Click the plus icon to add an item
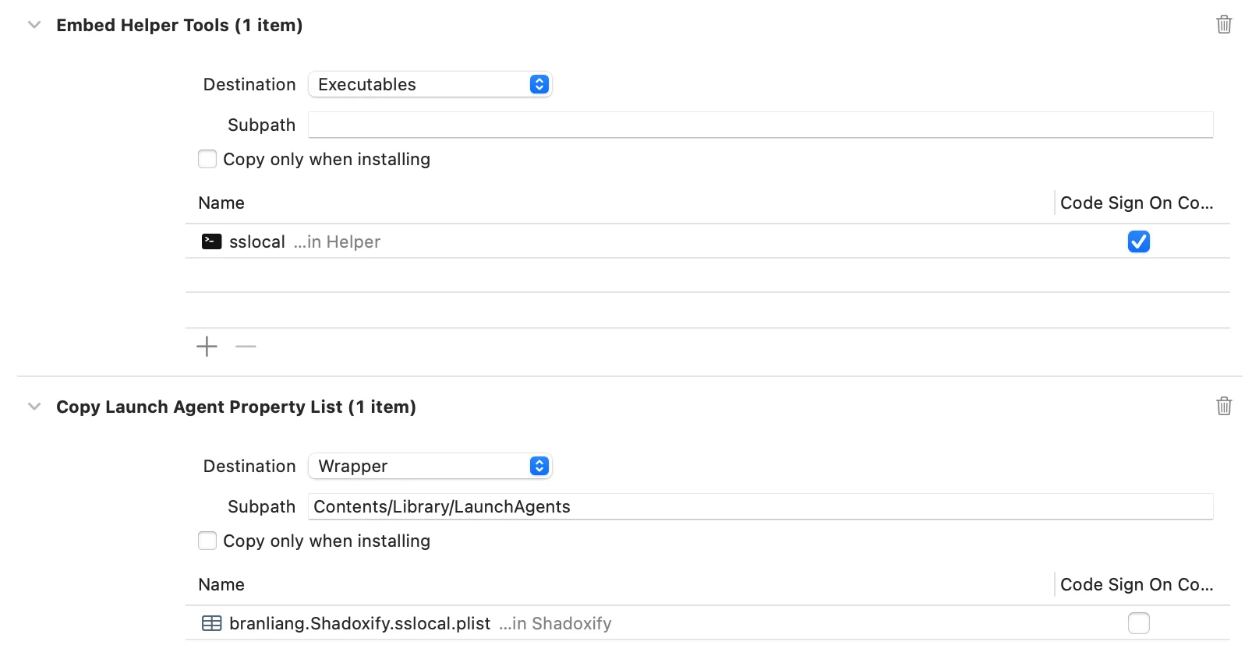This screenshot has width=1252, height=659. [x=207, y=346]
